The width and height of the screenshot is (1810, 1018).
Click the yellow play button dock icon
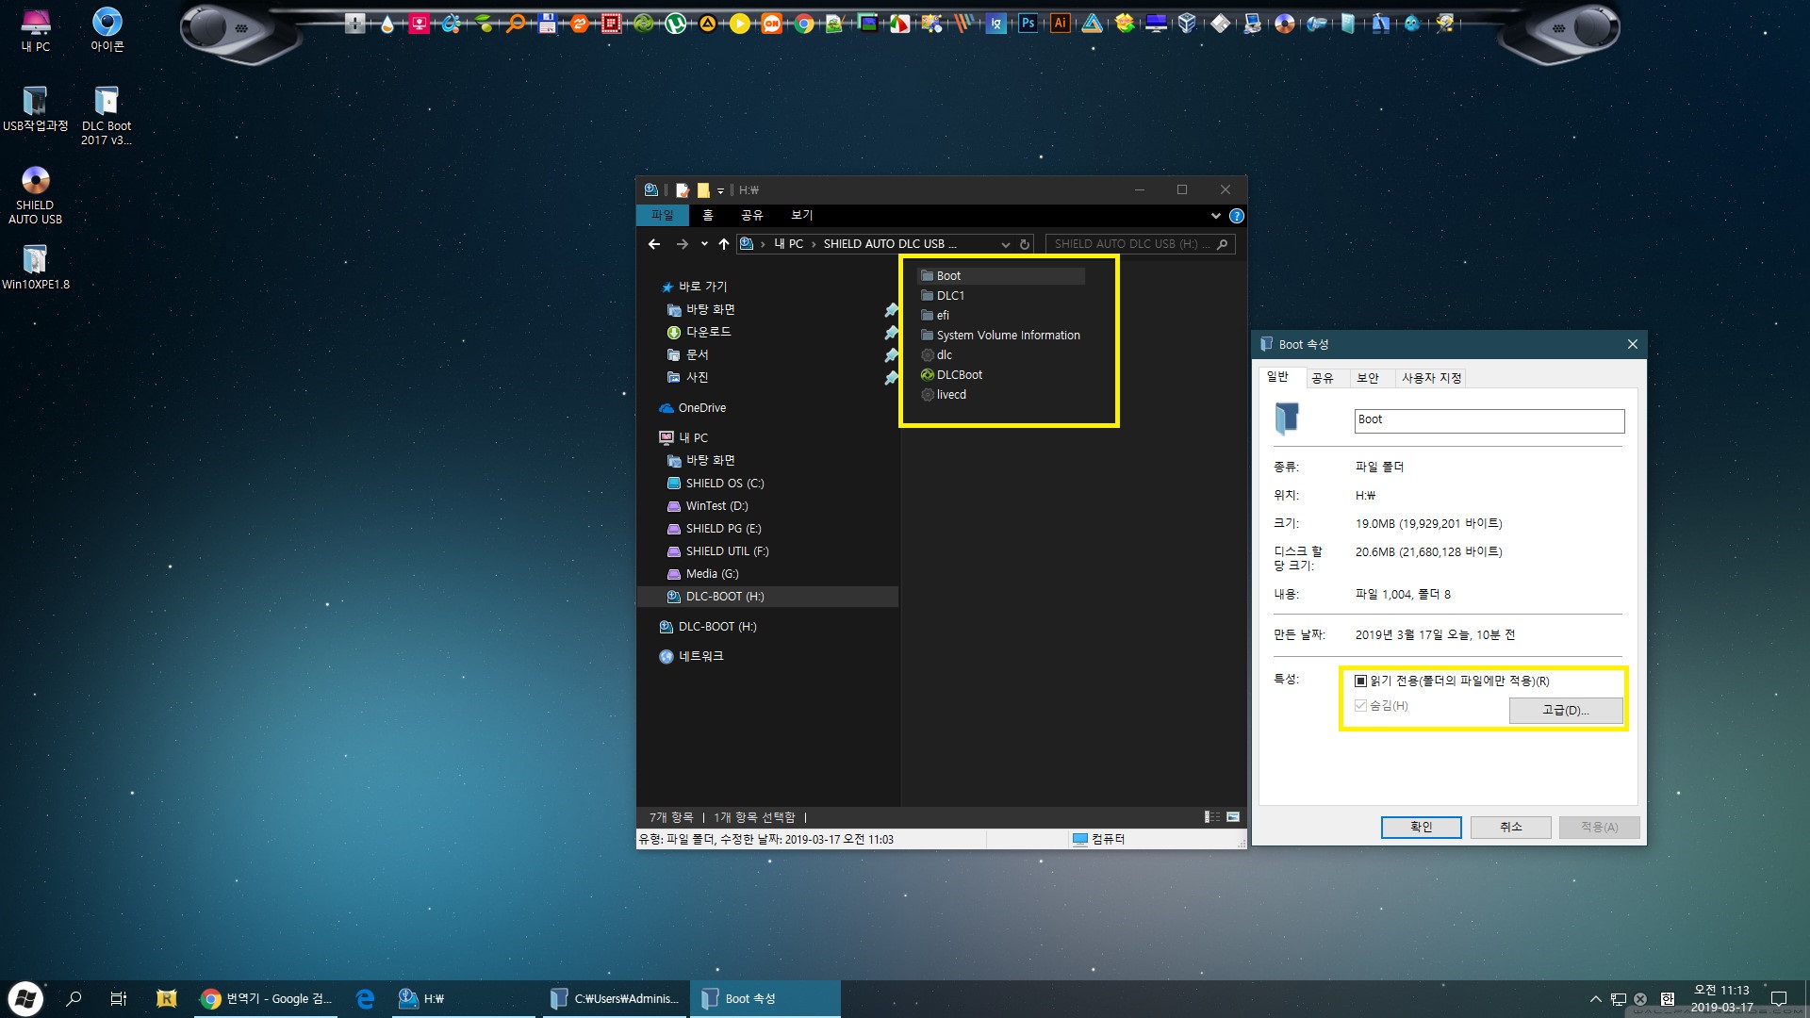click(739, 24)
